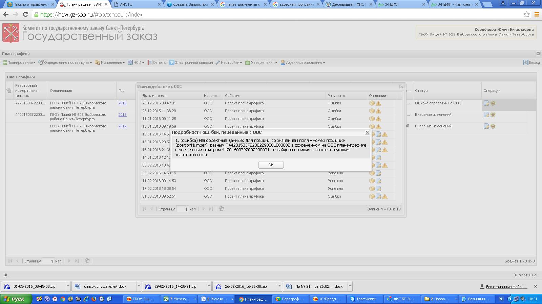Viewport: 542px width, 304px height.
Task: Open the 'Планирование' menu
Action: [x=19, y=62]
